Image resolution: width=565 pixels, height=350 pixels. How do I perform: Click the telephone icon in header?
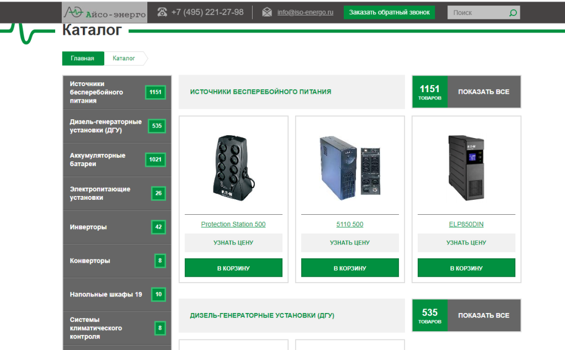click(x=162, y=12)
